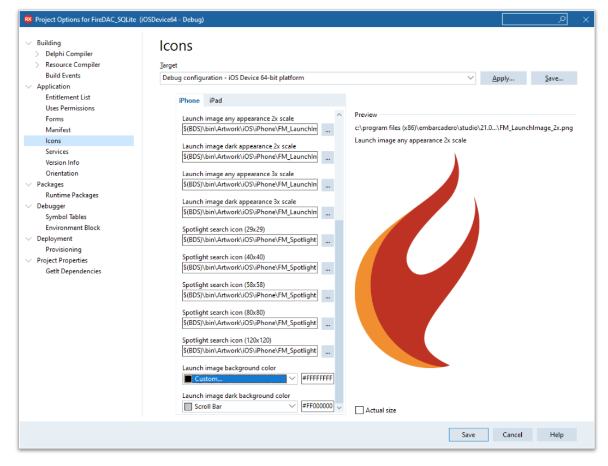Cancel the Project Options dialog
Image resolution: width=608 pixels, height=466 pixels.
click(x=512, y=434)
